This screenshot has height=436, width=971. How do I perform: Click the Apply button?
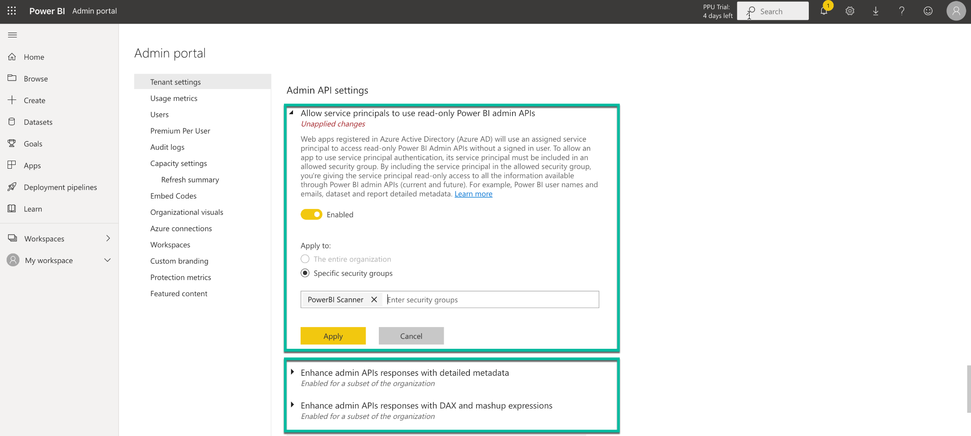pos(333,336)
